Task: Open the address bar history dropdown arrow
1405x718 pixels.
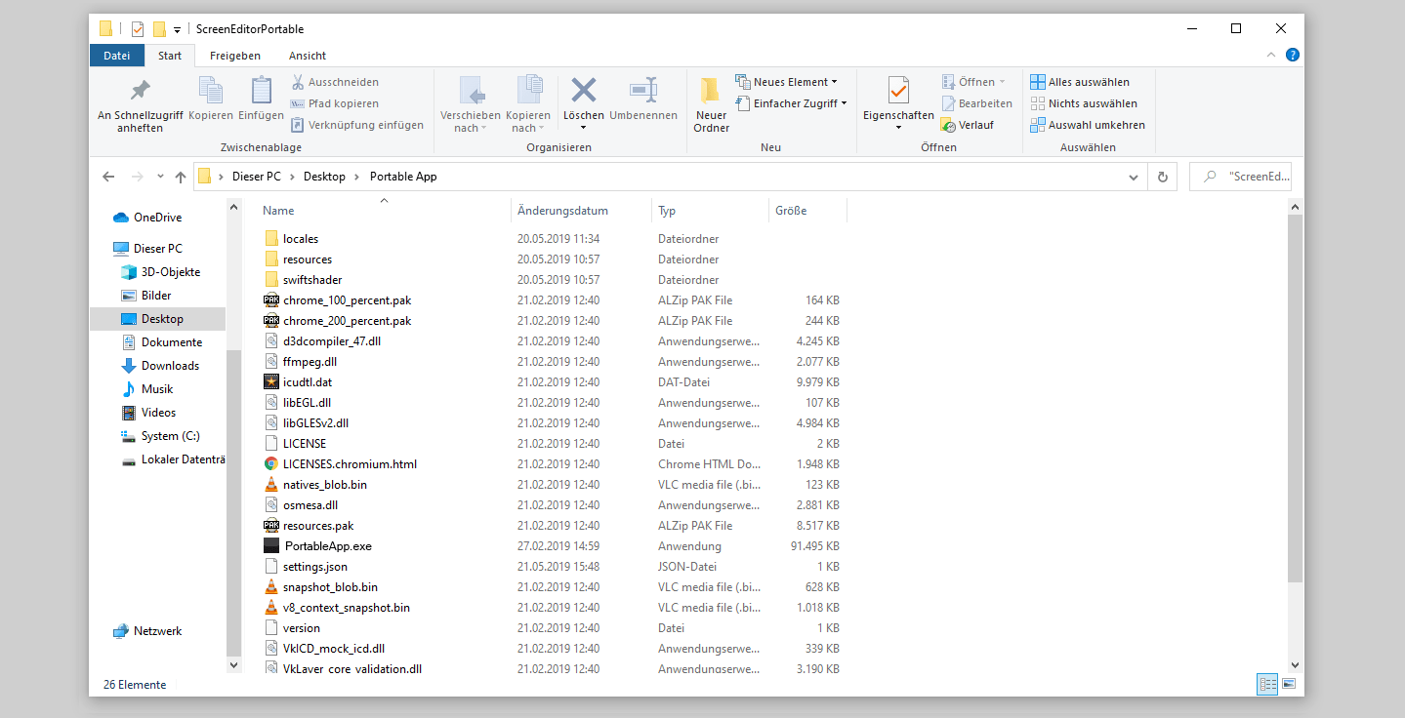Action: point(1134,177)
